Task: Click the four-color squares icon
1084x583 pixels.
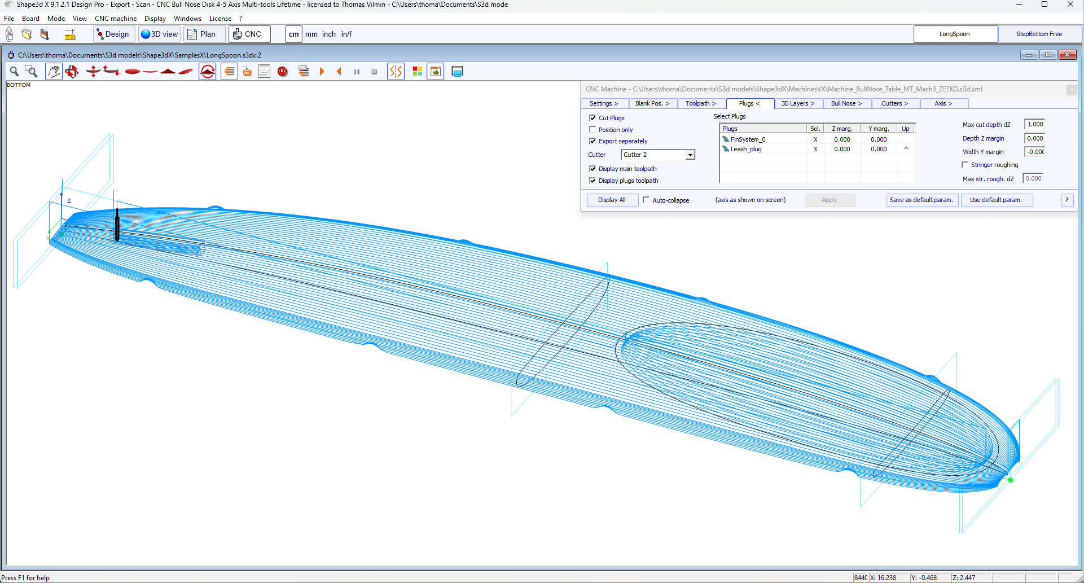Action: pyautogui.click(x=418, y=72)
